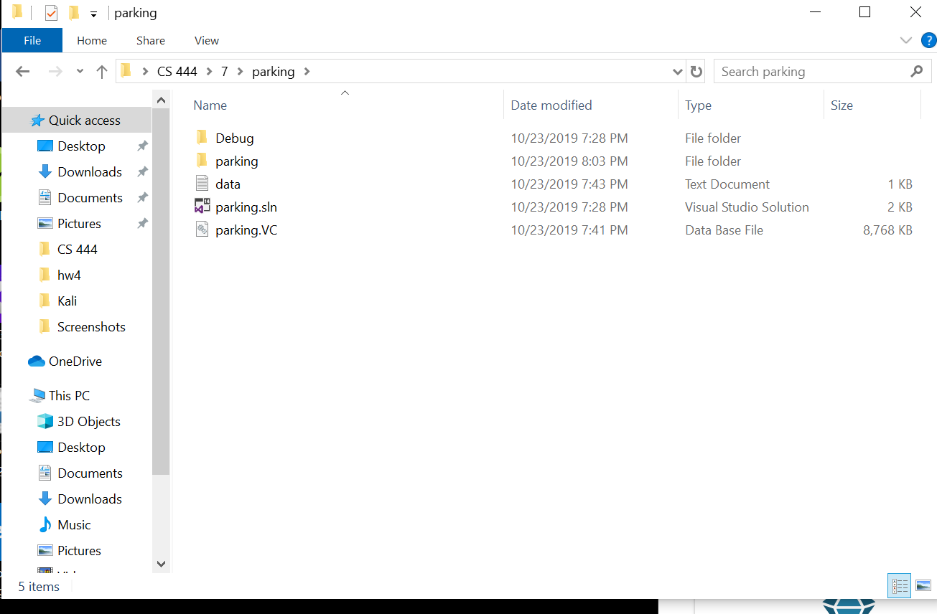Open 3D Objects under This PC
The width and height of the screenshot is (937, 614).
point(79,422)
